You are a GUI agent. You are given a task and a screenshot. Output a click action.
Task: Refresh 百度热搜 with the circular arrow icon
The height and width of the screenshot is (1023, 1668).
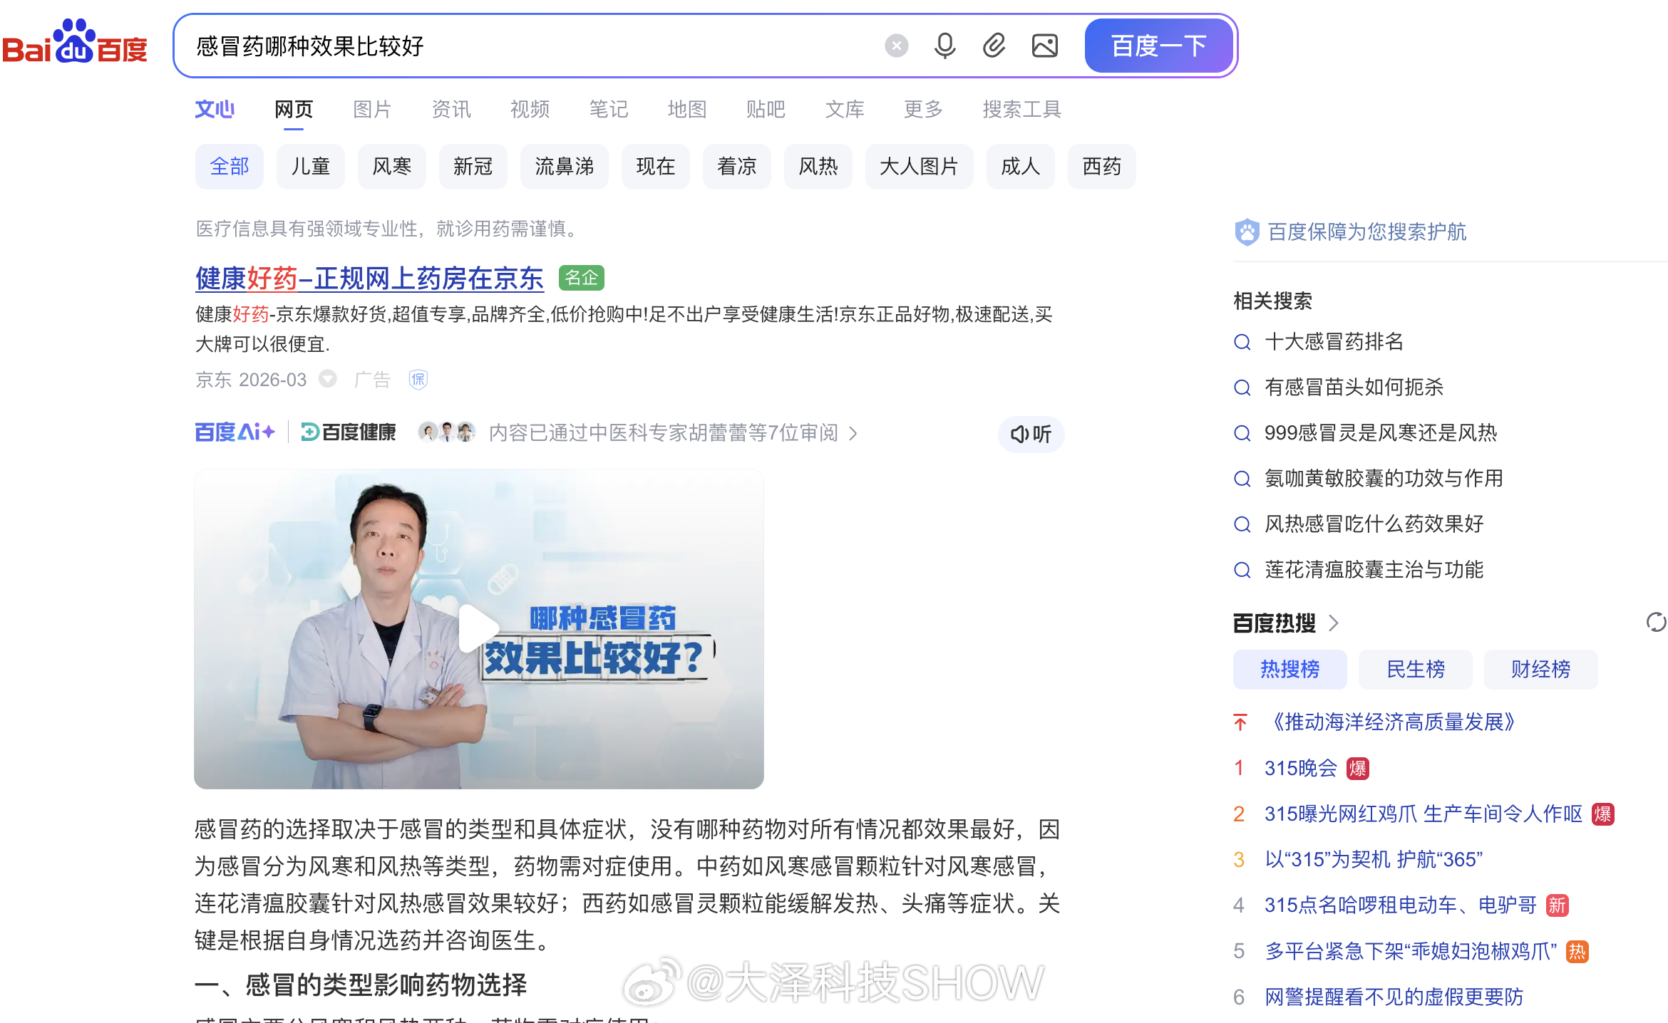pyautogui.click(x=1655, y=623)
